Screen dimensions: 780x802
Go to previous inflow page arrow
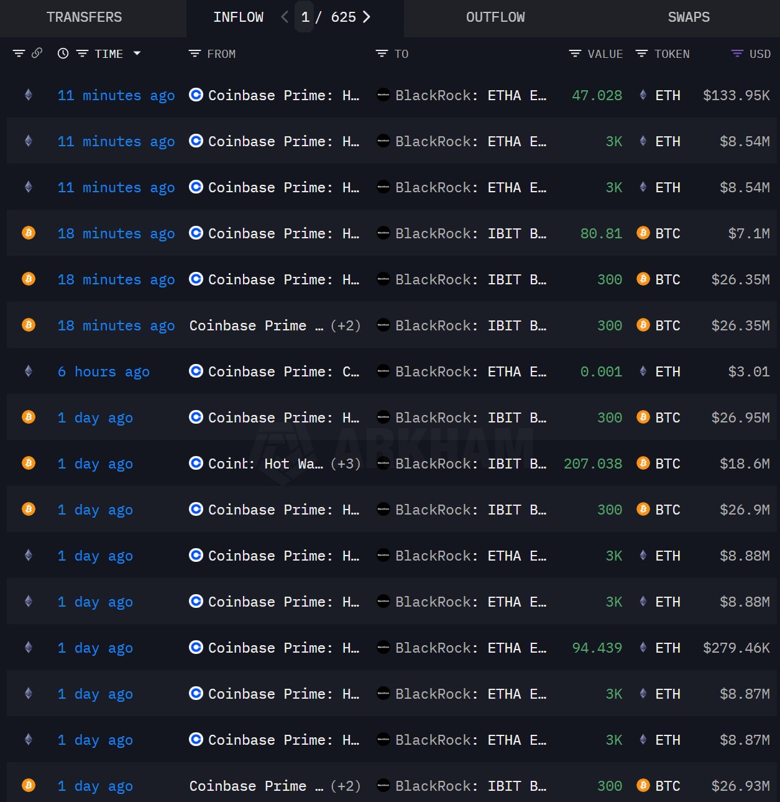tap(285, 17)
